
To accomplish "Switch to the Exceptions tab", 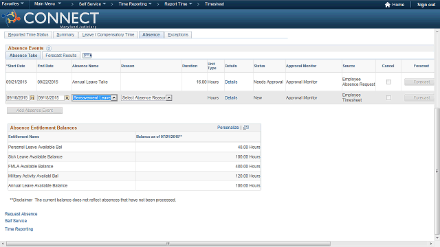I will (178, 35).
